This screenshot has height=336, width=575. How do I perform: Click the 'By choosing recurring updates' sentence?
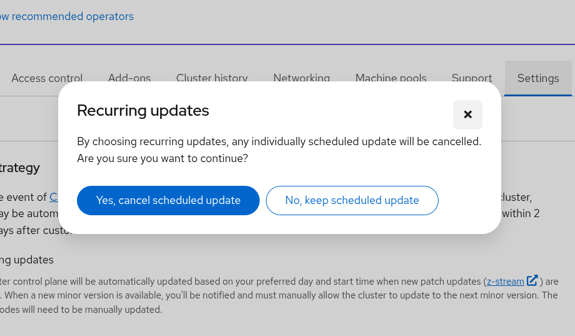point(278,141)
